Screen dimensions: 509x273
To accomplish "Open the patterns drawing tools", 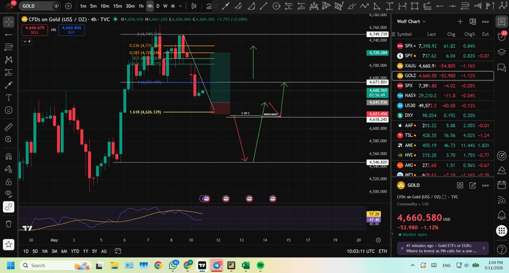I will click(8, 59).
